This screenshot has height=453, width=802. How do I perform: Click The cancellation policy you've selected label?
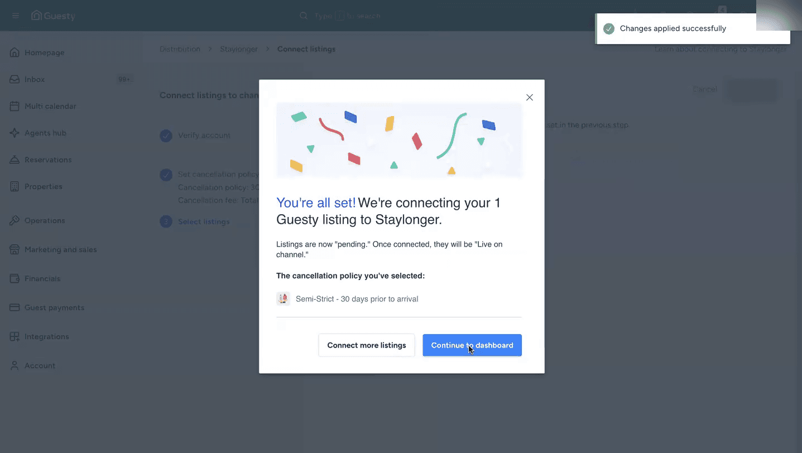(x=350, y=276)
